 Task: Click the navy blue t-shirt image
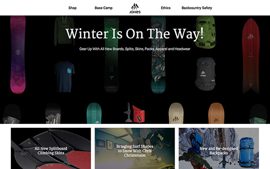(65, 77)
